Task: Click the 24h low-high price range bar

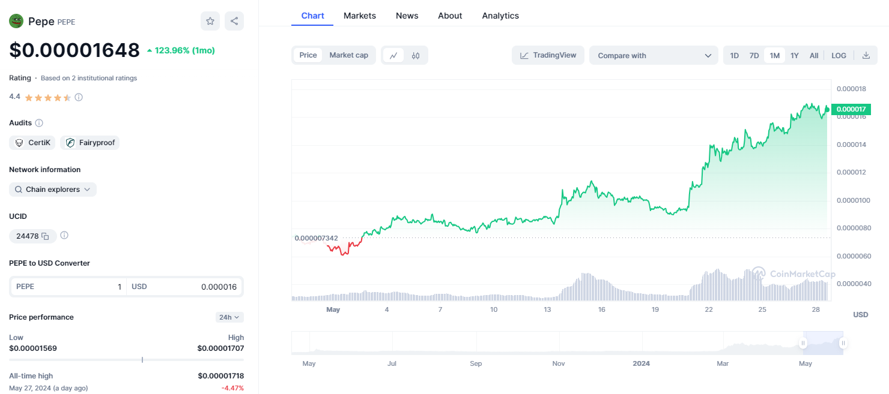Action: click(126, 360)
